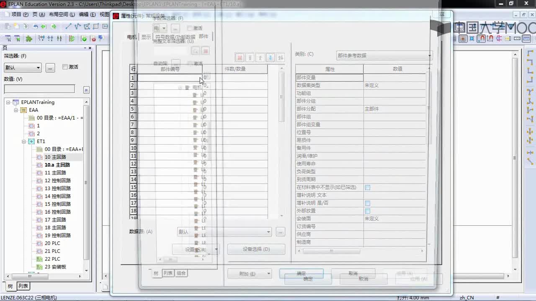Close the 页 navigator panel
The image size is (536, 301).
(x=90, y=48)
